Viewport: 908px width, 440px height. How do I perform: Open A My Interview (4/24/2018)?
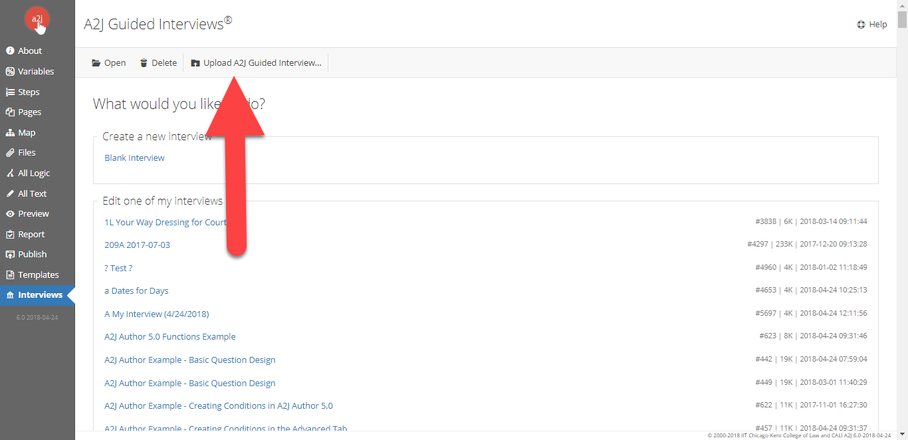(157, 314)
